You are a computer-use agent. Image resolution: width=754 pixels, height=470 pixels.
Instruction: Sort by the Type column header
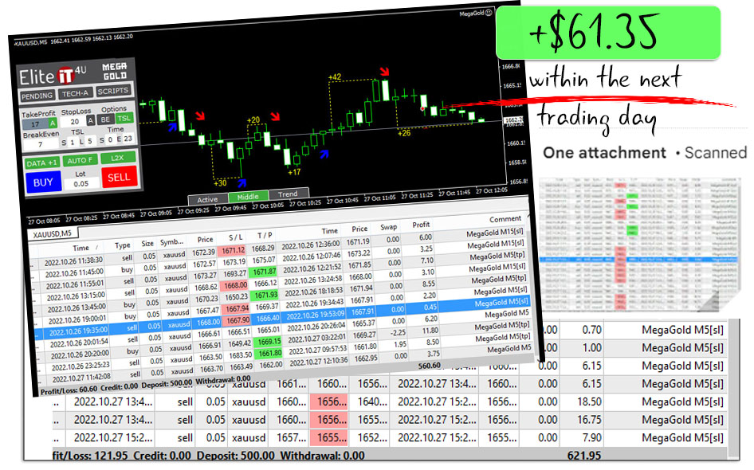pos(123,245)
